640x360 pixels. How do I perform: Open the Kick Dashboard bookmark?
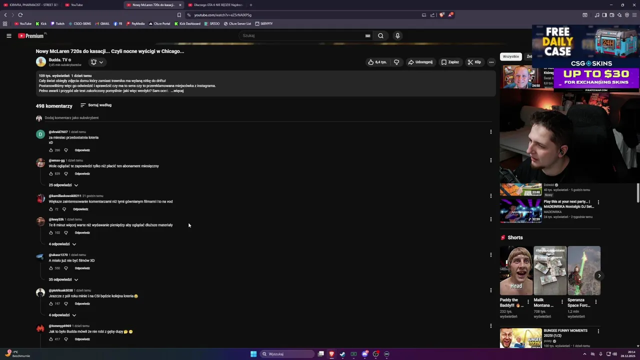tap(187, 23)
